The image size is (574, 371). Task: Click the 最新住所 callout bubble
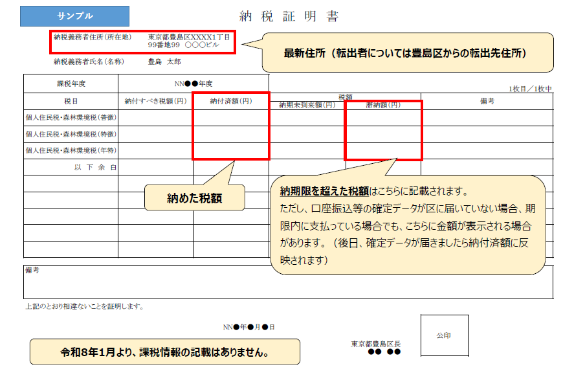click(408, 52)
